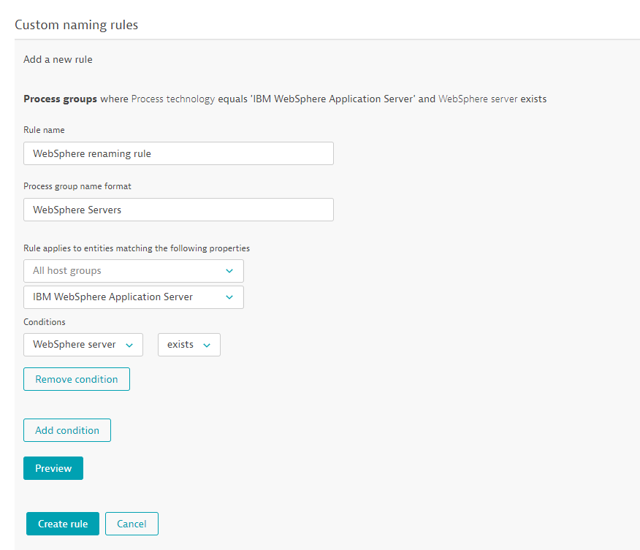Click the Preview button
This screenshot has width=640, height=550.
[53, 468]
